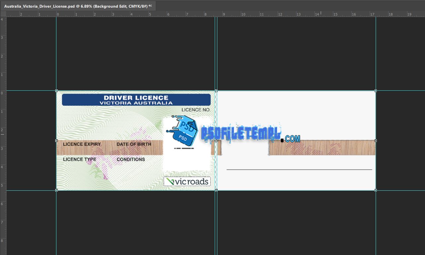
Task: Click the LICENCE NO. label
Action: [196, 110]
